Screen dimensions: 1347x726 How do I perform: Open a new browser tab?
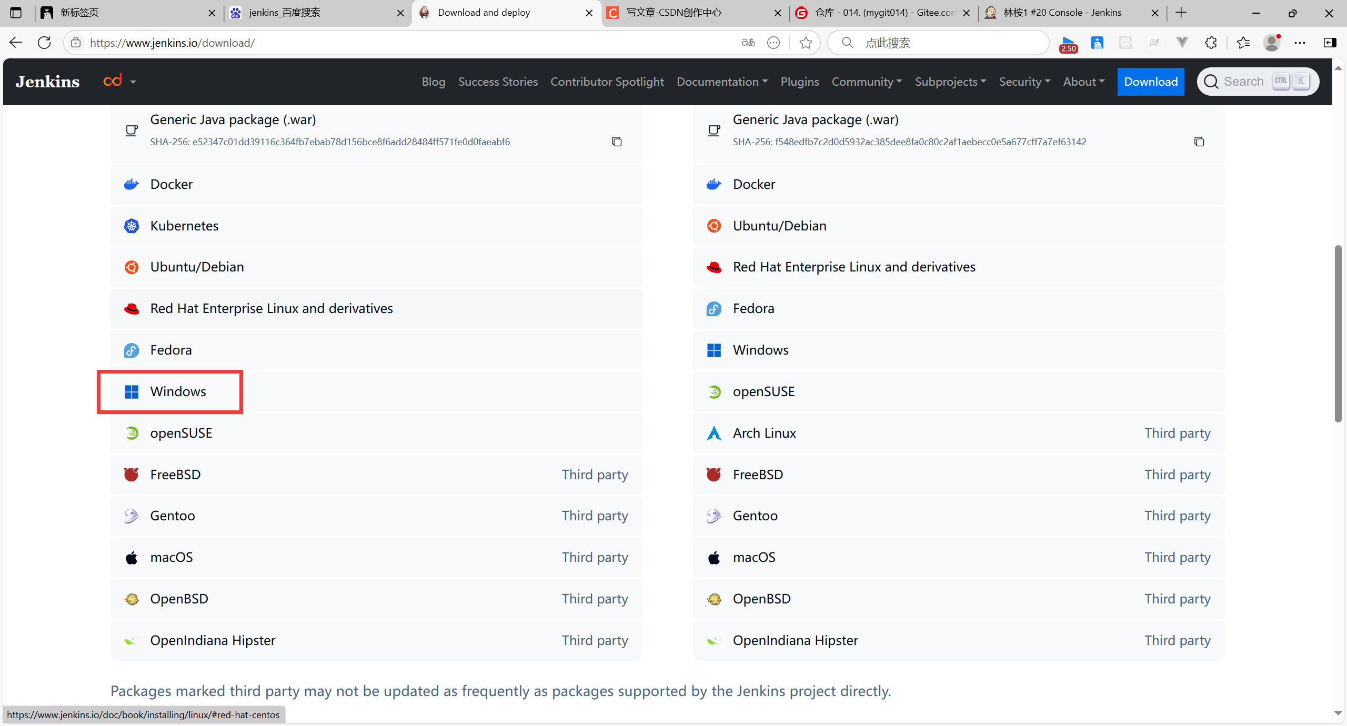point(1181,13)
